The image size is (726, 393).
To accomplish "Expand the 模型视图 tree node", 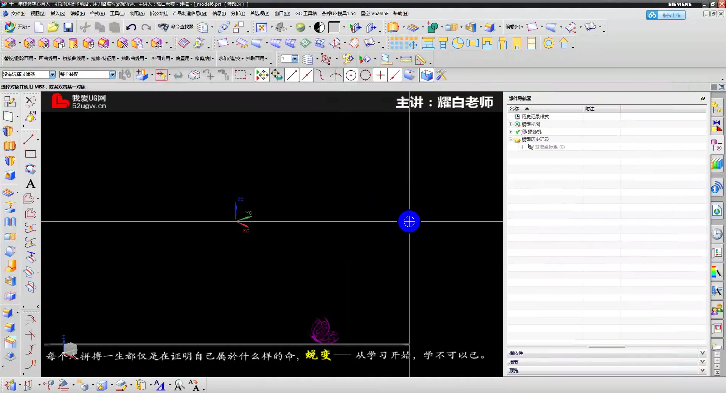I will coord(510,124).
